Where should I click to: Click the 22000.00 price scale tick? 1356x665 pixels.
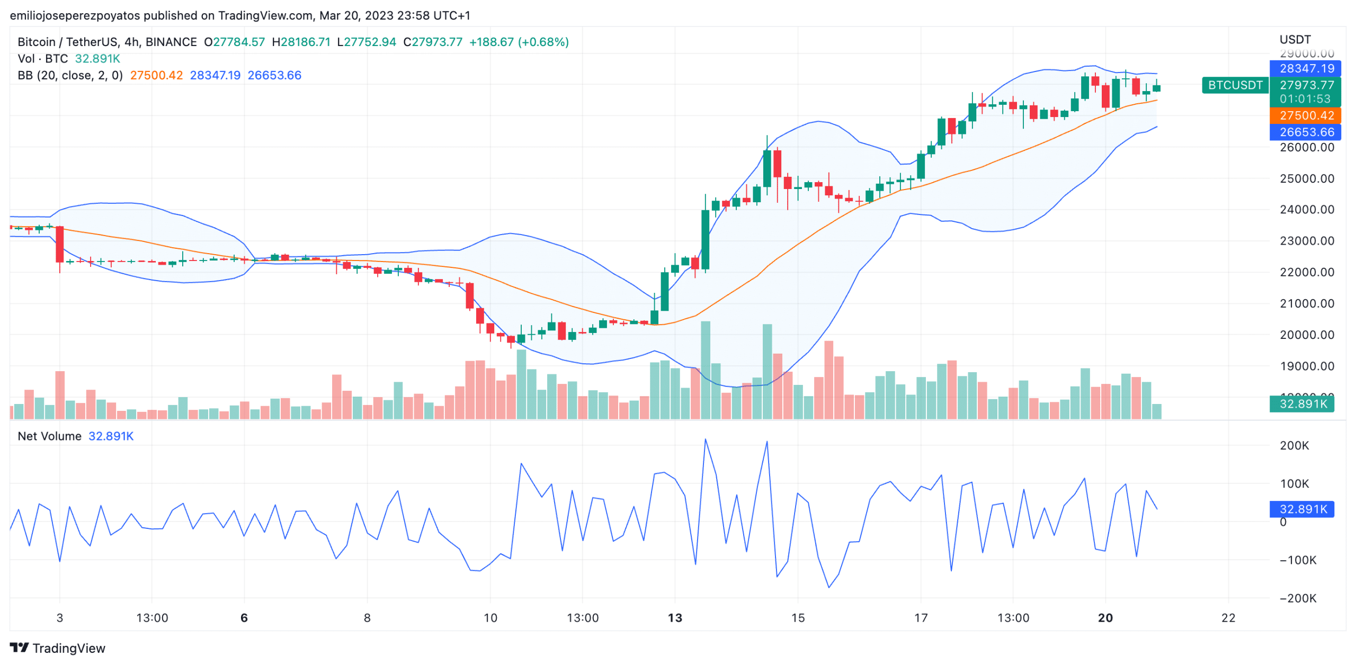pos(1306,272)
